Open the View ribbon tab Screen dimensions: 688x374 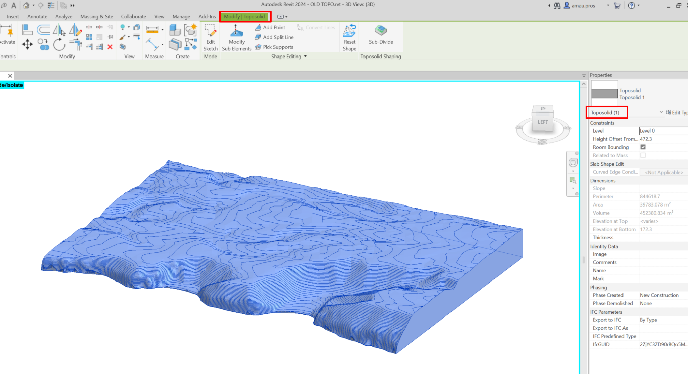pos(159,16)
